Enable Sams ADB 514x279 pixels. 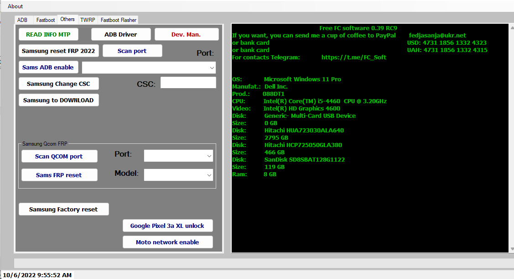(48, 67)
